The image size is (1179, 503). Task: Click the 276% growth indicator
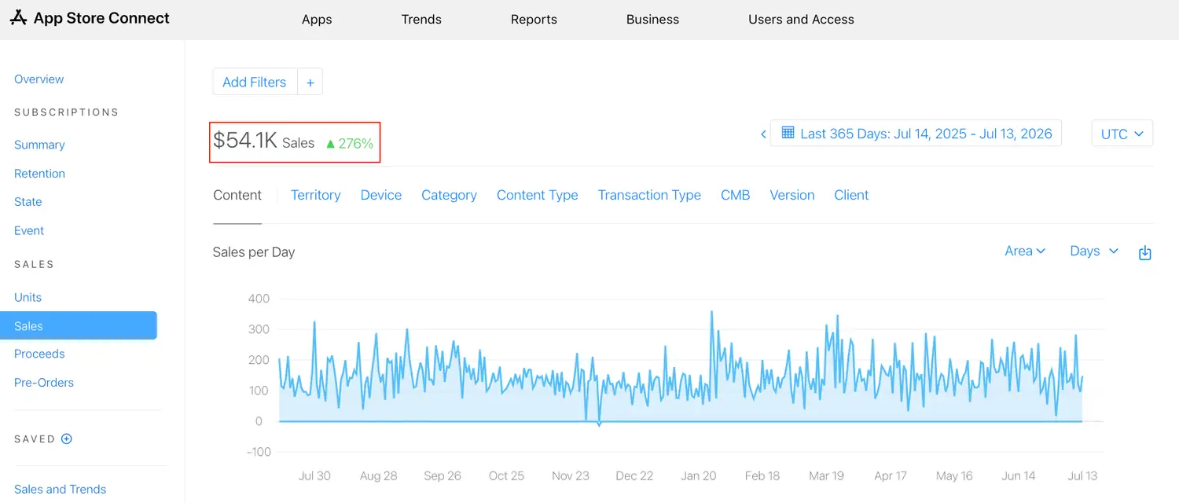(350, 144)
